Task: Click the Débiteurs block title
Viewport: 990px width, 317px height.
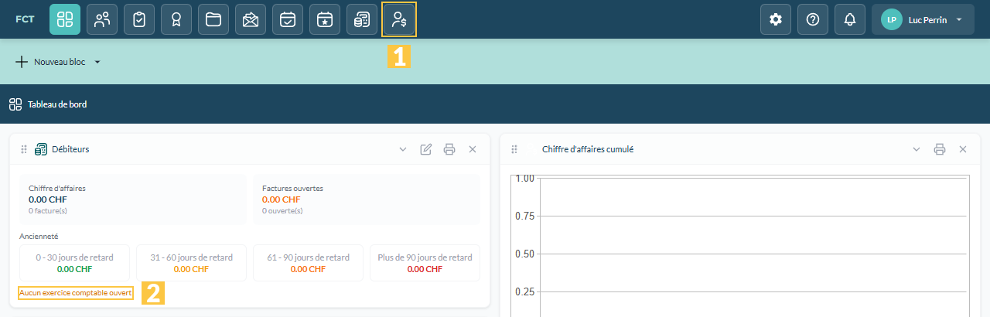Action: [70, 149]
